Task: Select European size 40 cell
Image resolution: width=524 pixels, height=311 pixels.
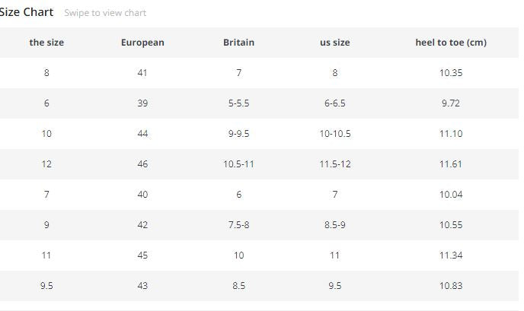Action: 142,195
